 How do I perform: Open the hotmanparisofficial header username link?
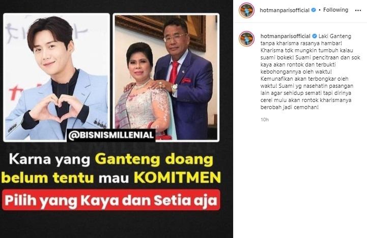(285, 10)
